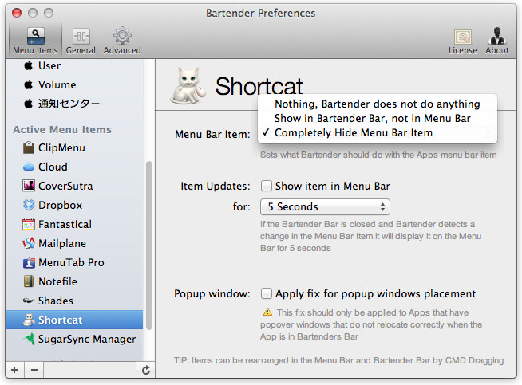Image resolution: width=522 pixels, height=385 pixels.
Task: Select CoverSutra list row
Action: [x=74, y=186]
